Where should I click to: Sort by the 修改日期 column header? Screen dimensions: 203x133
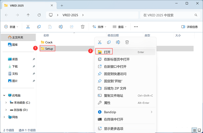113,35
